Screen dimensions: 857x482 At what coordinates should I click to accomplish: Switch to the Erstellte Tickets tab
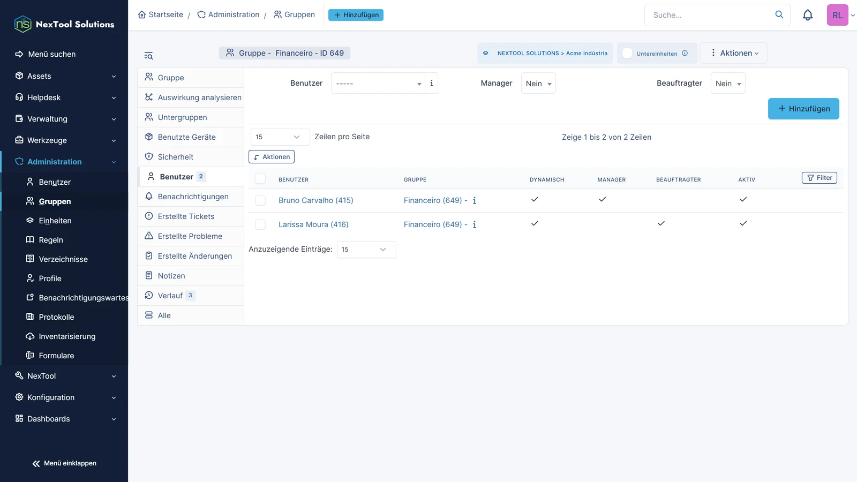point(191,216)
